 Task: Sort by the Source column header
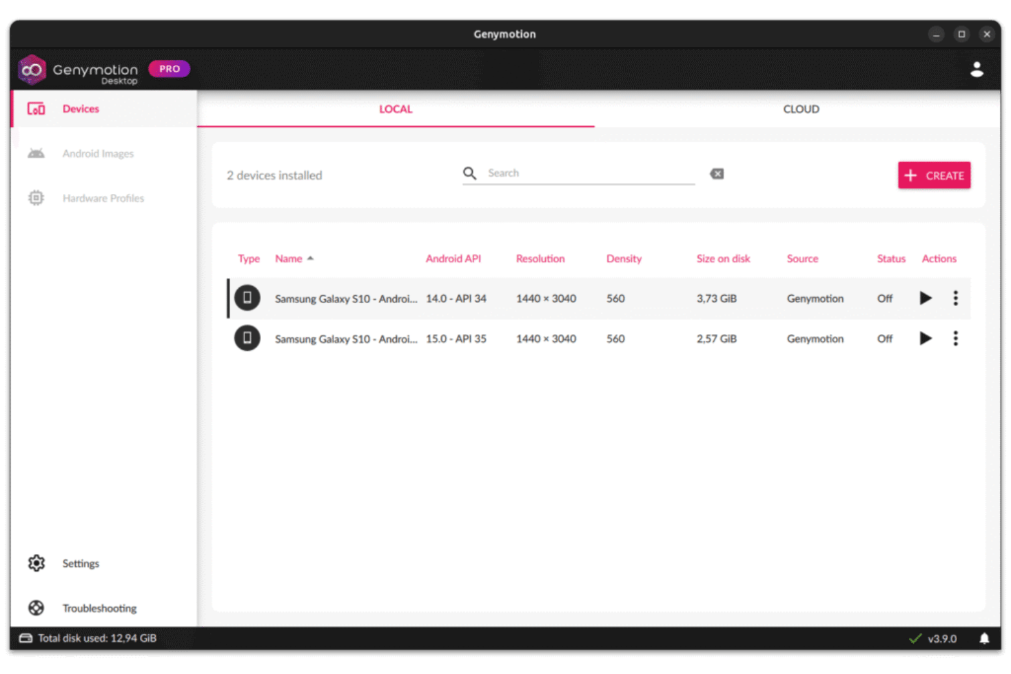pos(802,259)
